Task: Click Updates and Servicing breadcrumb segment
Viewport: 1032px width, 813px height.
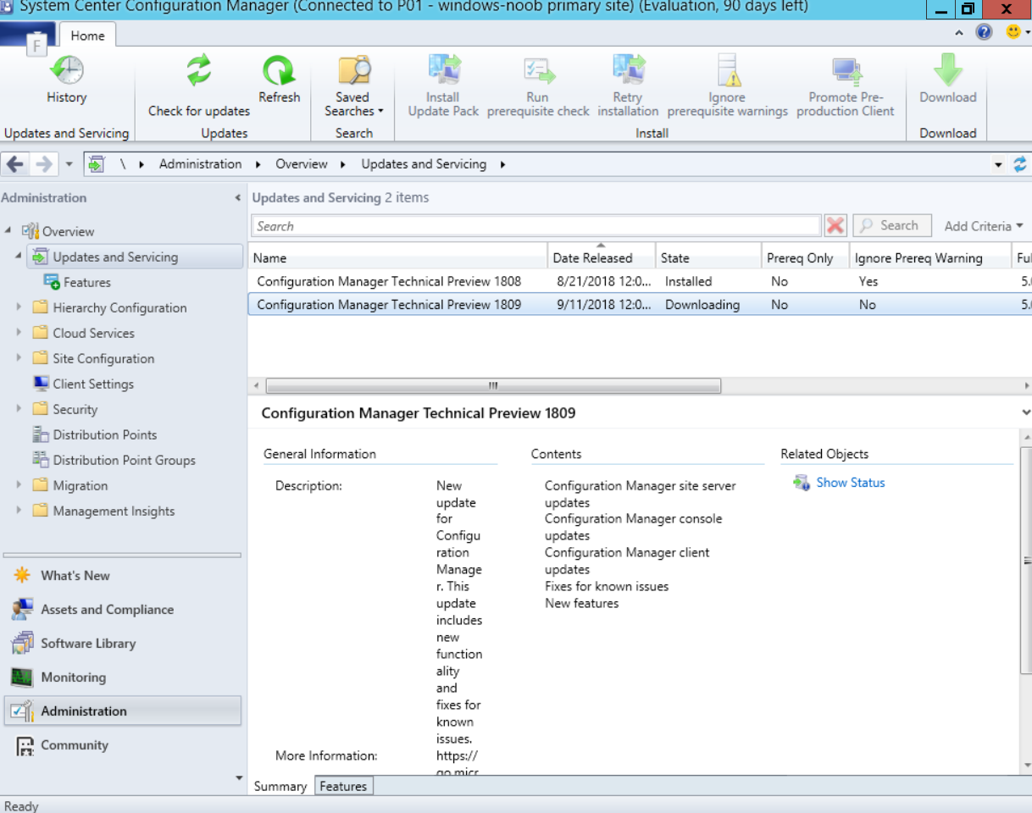Action: pyautogui.click(x=424, y=164)
